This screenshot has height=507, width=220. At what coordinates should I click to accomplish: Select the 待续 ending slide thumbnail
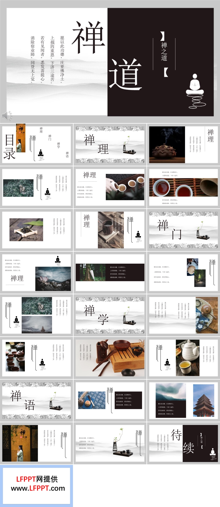(x=183, y=443)
